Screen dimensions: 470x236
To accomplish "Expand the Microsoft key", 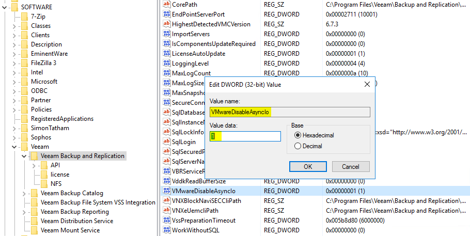I will [x=14, y=82].
